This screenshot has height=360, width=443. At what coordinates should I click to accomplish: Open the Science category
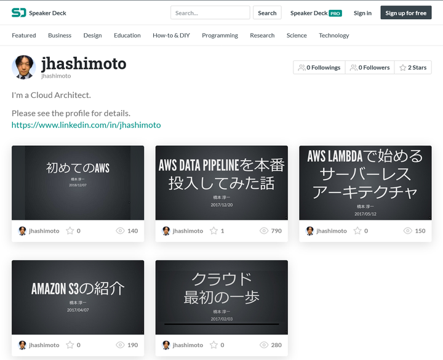[297, 35]
